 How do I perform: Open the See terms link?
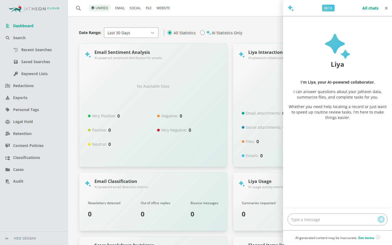click(x=366, y=238)
